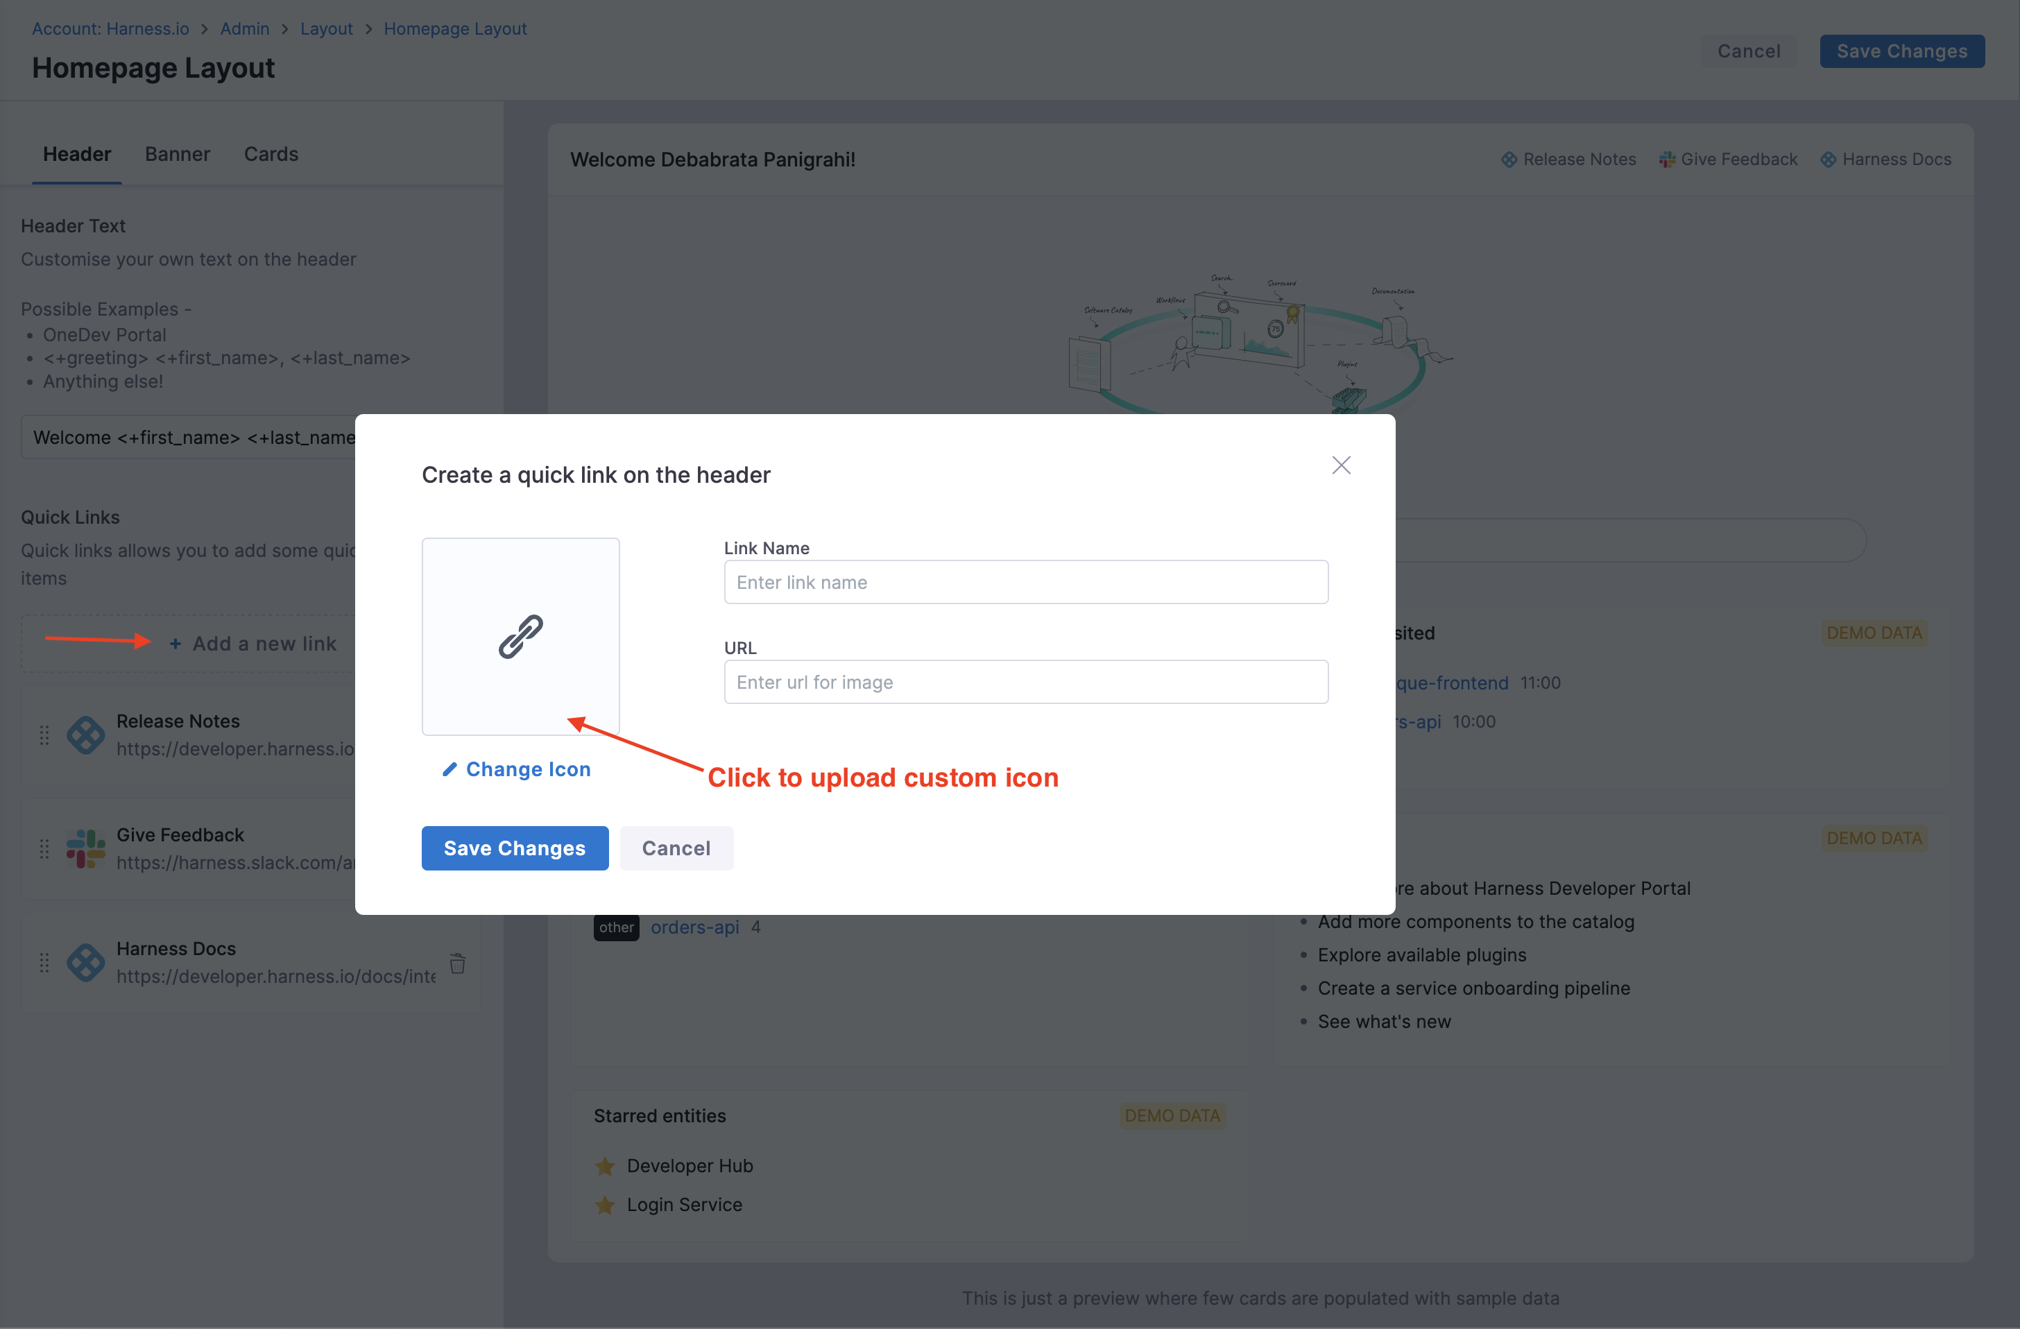Click drag handle for Release Notes link
The width and height of the screenshot is (2020, 1329).
[x=44, y=735]
